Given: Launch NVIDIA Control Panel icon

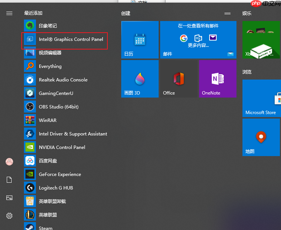Looking at the screenshot, I should 30,147.
